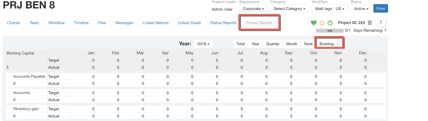The image size is (428, 121).
Task: Switch to the Charter tab
Action: [x=14, y=23]
